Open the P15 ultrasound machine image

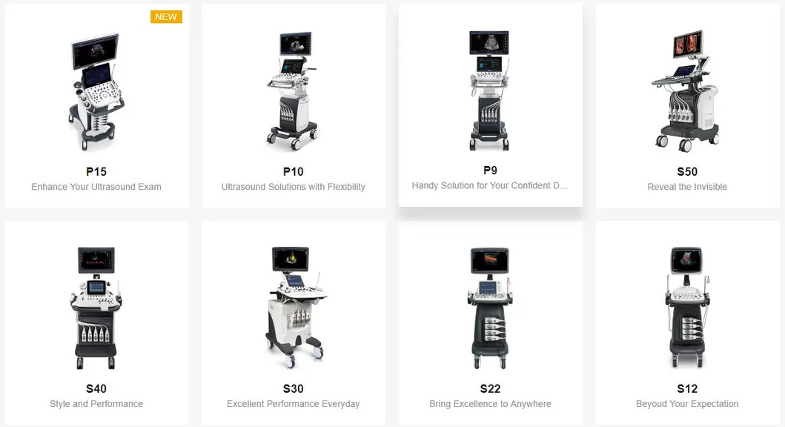[96, 92]
